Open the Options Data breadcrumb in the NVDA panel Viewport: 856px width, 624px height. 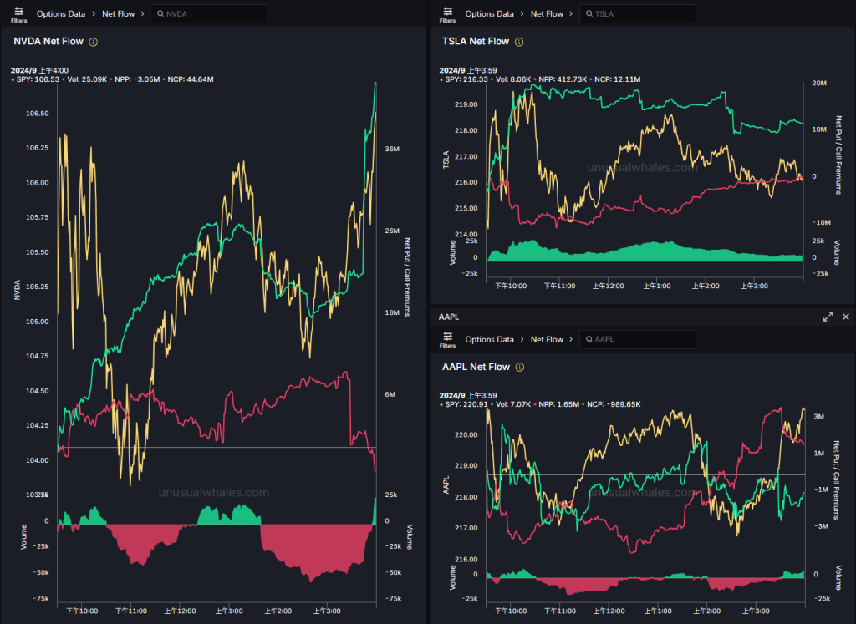(x=61, y=13)
